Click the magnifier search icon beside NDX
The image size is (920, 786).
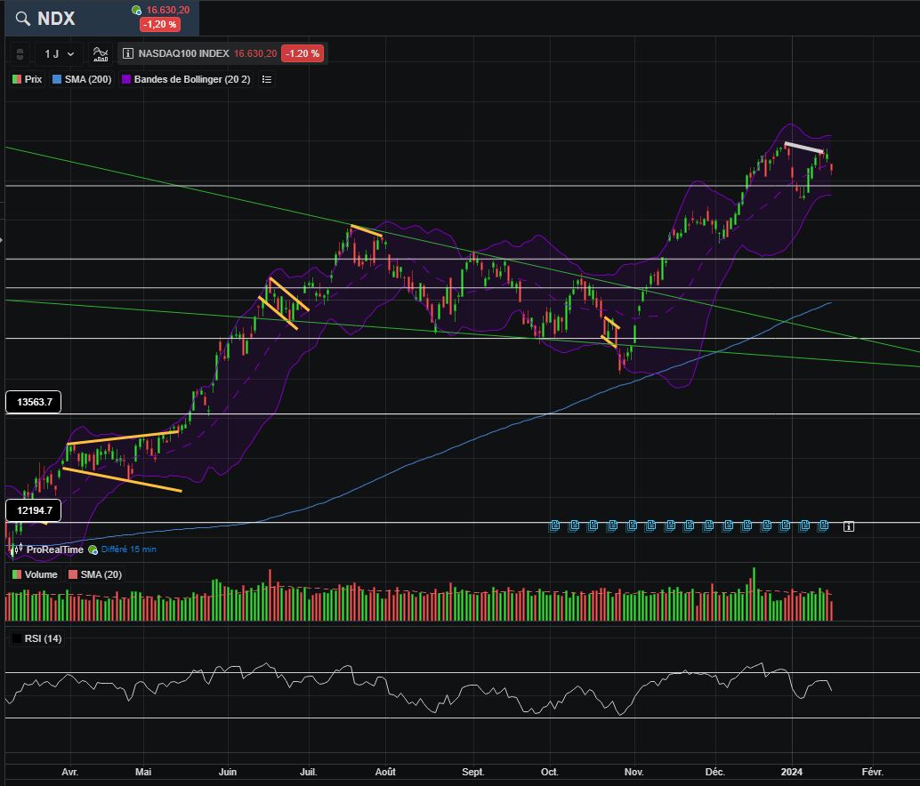pos(22,18)
